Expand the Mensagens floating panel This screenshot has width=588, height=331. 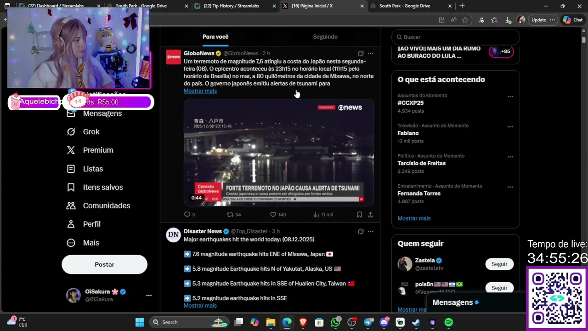point(475,302)
